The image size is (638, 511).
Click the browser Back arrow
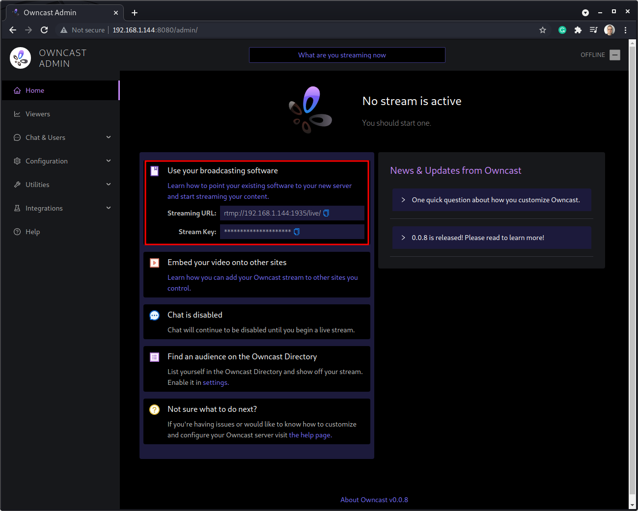tap(13, 30)
